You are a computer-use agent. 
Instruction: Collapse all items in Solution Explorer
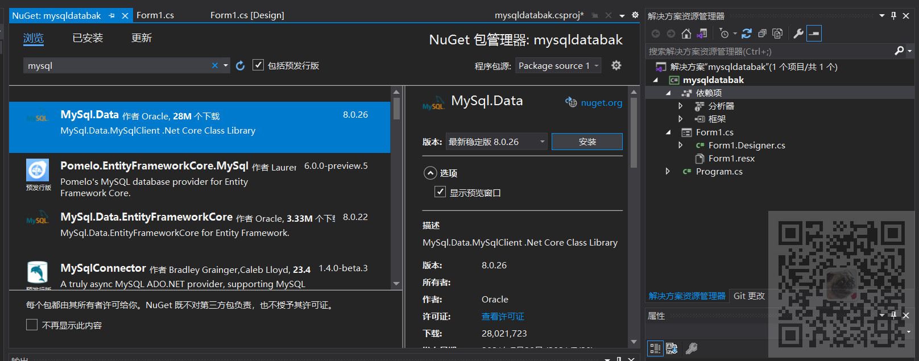[762, 34]
